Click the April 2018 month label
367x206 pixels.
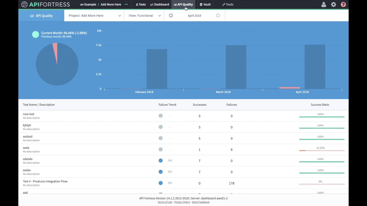pyautogui.click(x=194, y=15)
